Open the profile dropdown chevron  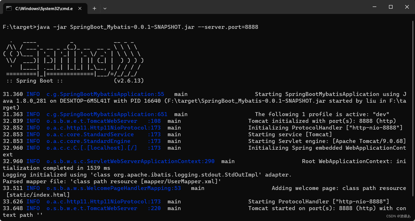(x=105, y=9)
